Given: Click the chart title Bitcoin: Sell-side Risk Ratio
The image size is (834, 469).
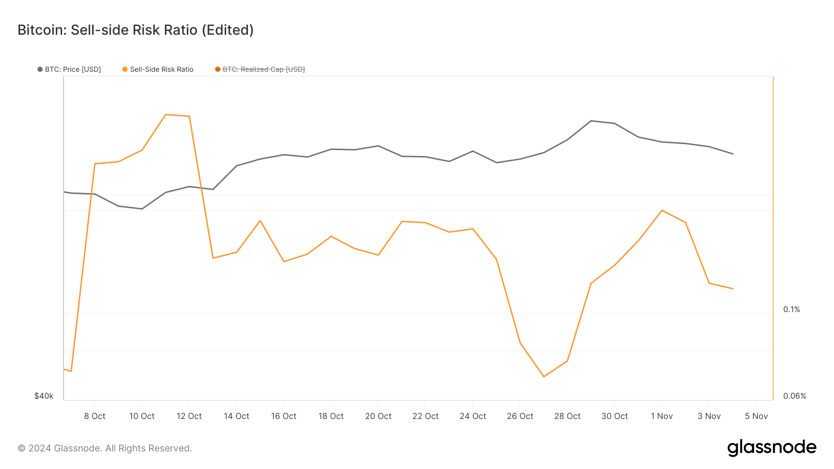Looking at the screenshot, I should [136, 30].
